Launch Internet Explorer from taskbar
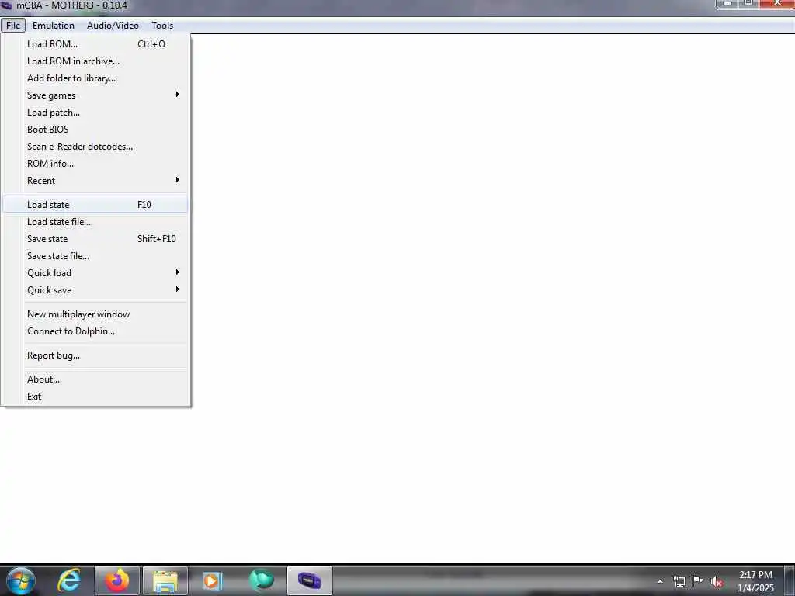795x596 pixels. 69,580
